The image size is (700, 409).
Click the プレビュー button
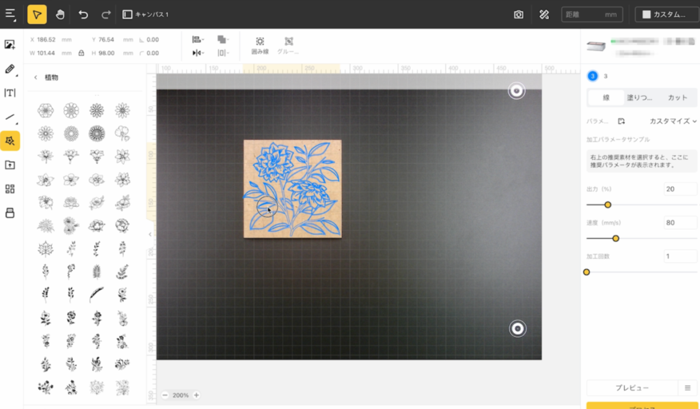click(x=632, y=388)
